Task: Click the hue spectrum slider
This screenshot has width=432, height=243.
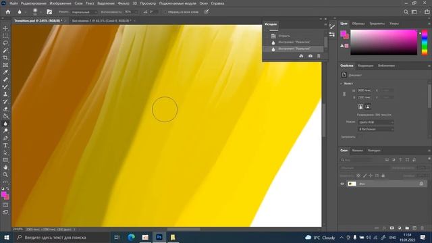Action: pyautogui.click(x=425, y=43)
